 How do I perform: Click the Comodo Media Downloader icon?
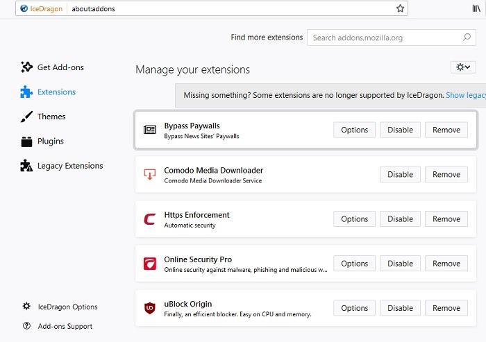tap(150, 174)
